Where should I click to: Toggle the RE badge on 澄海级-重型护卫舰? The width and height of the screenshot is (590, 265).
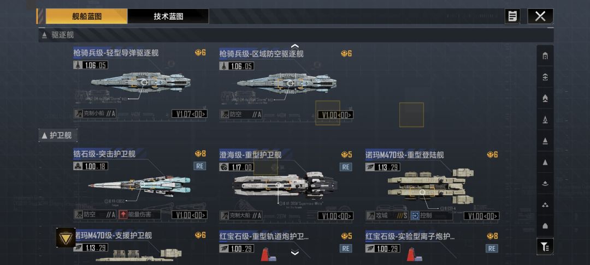click(x=346, y=167)
